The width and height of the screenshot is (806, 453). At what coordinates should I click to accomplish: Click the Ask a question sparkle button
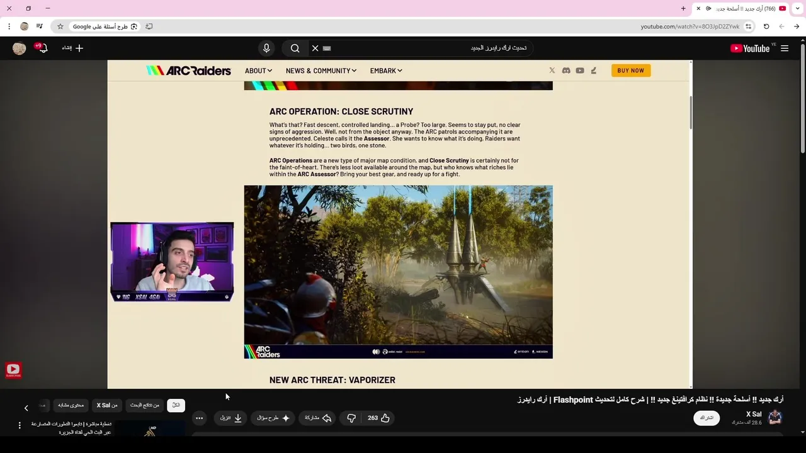pos(273,418)
